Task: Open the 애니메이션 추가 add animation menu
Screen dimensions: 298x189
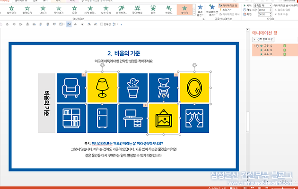Action: pyautogui.click(x=212, y=10)
